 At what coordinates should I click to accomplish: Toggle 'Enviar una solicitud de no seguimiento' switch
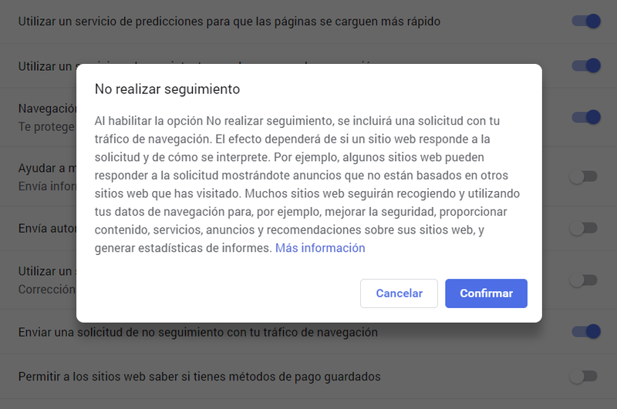click(x=586, y=332)
